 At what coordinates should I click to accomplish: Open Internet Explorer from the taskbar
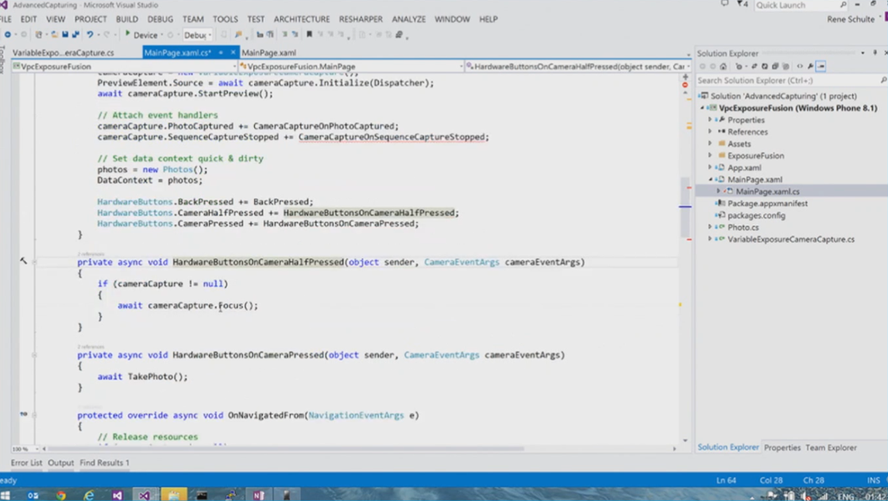point(89,495)
